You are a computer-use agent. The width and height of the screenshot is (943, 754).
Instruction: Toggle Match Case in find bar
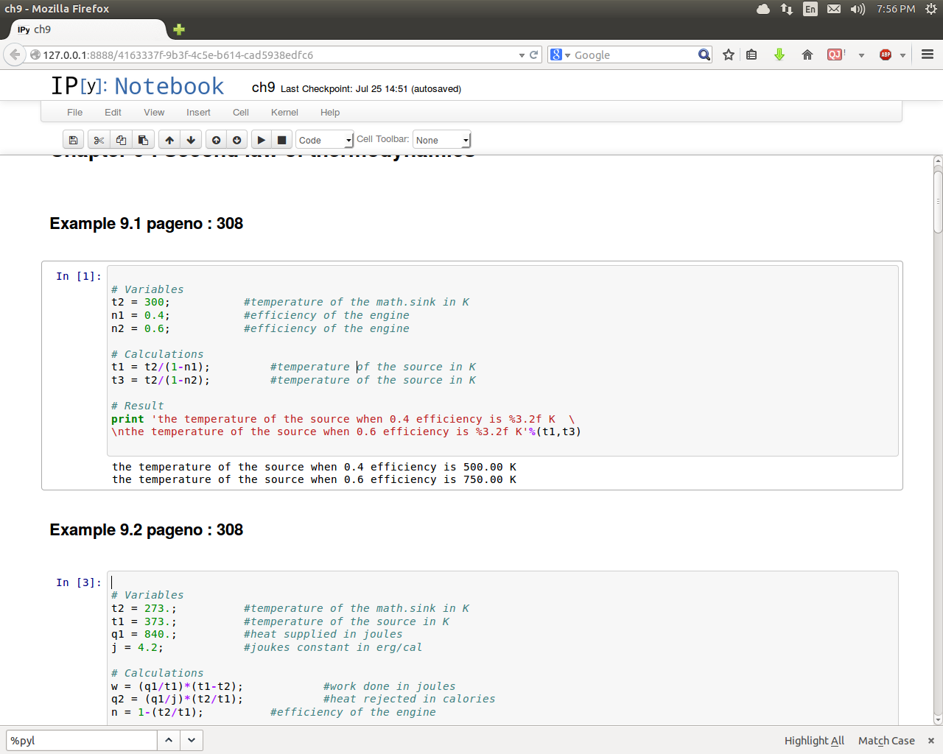886,741
